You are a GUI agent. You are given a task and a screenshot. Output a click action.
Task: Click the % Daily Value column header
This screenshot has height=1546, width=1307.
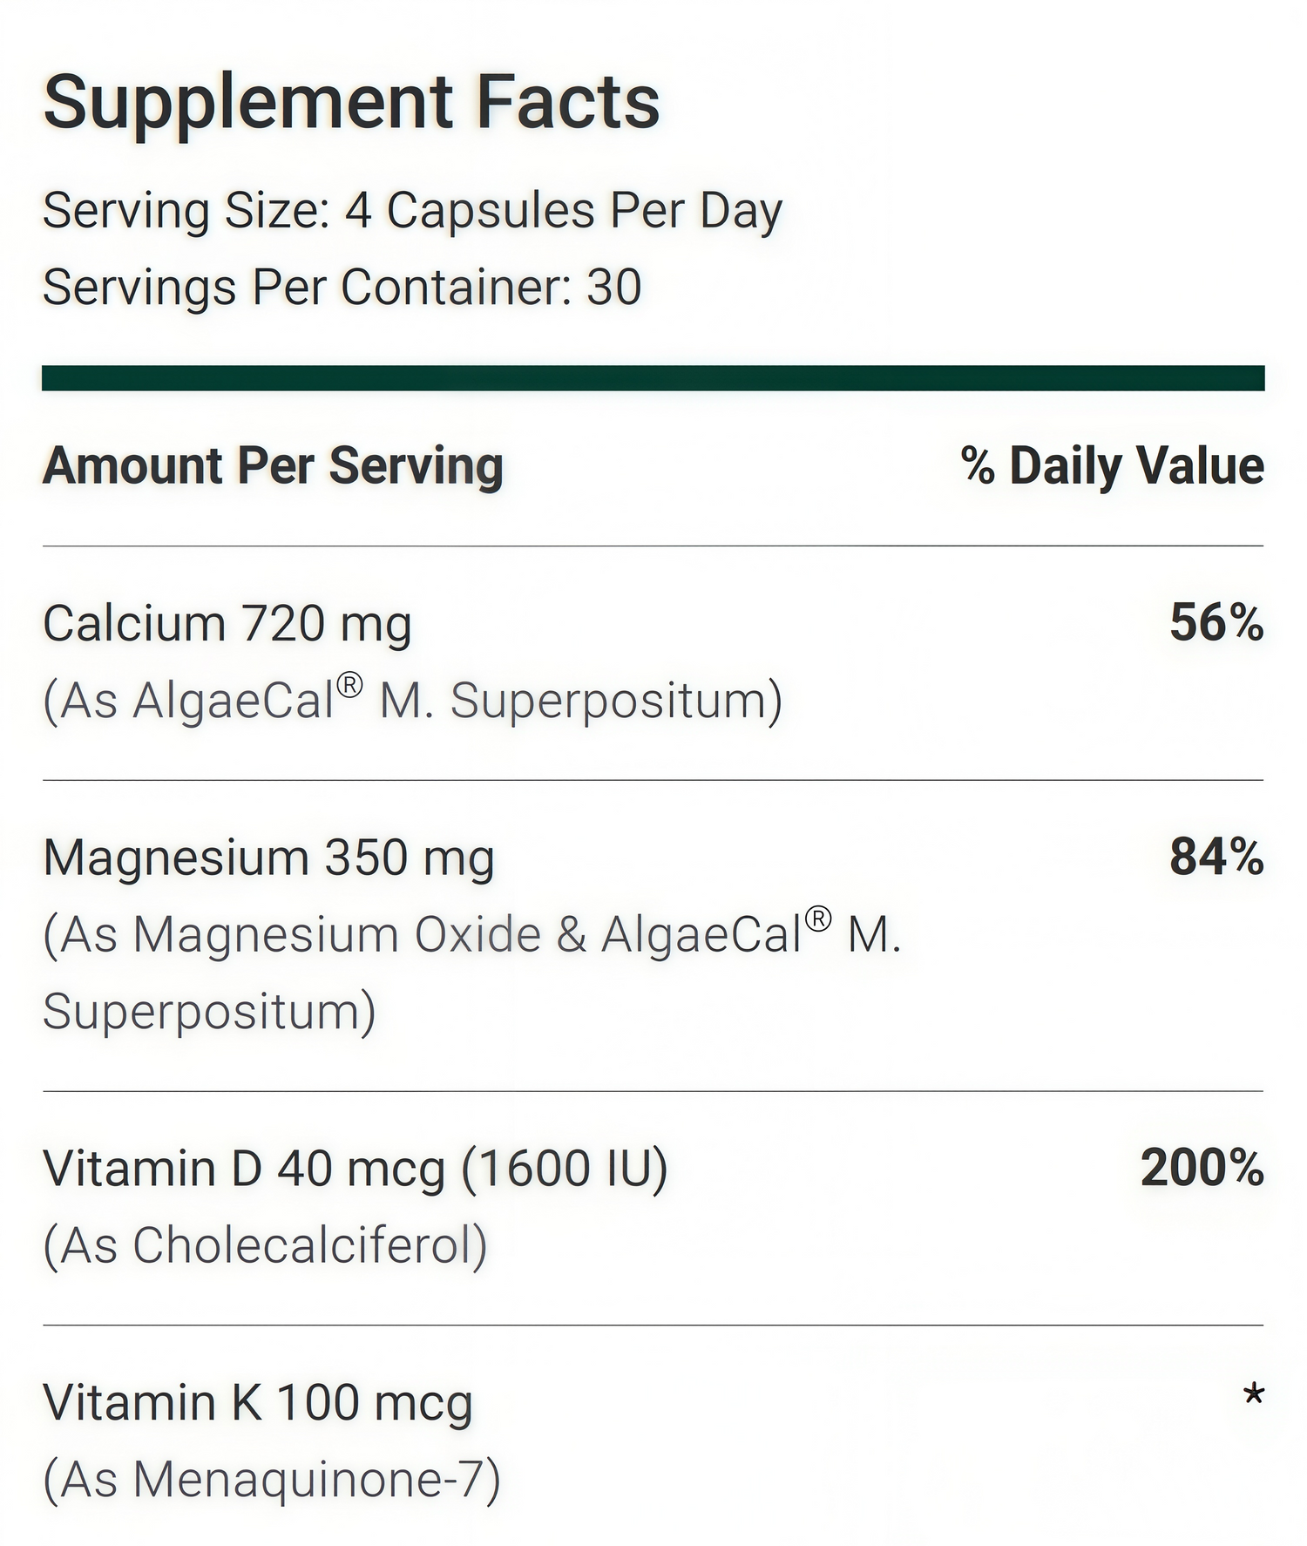1112,465
